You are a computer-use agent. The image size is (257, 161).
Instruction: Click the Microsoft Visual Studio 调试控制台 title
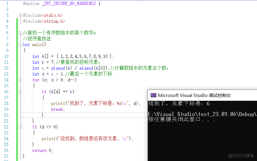(x=194, y=95)
